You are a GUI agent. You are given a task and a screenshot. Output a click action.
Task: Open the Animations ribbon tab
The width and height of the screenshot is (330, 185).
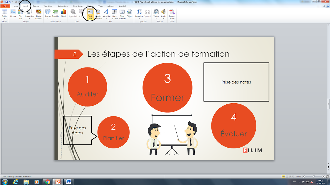tap(63, 6)
